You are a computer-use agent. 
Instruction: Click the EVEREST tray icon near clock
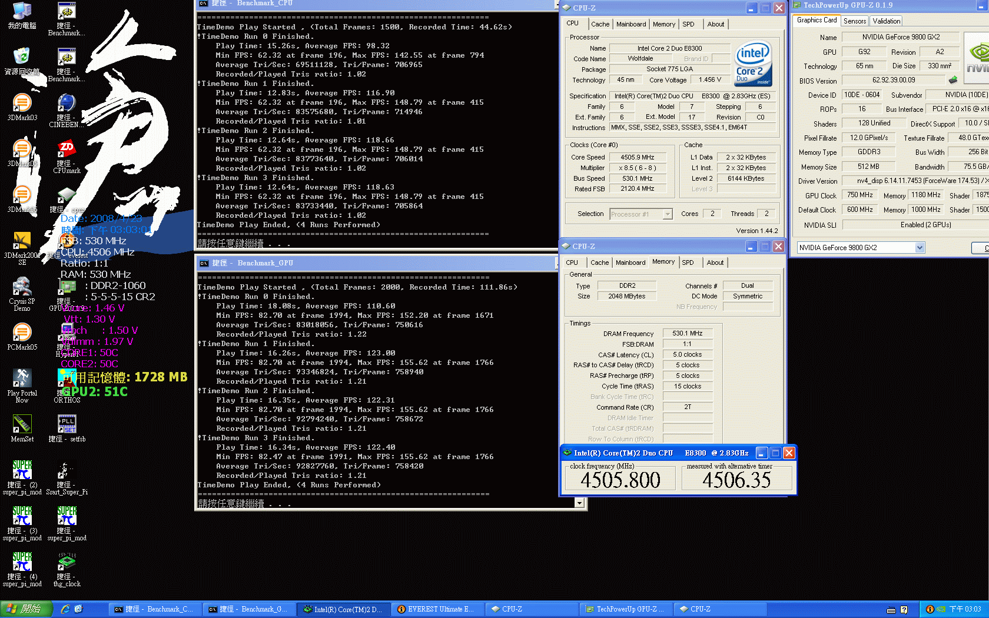tap(930, 609)
